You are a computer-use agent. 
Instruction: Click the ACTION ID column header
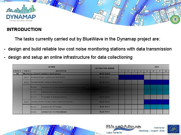click(17, 71)
